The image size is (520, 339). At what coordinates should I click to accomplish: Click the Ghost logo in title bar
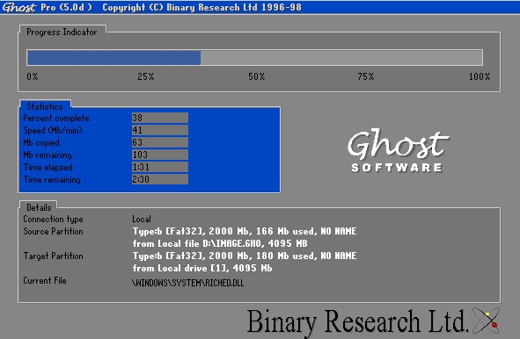point(18,7)
